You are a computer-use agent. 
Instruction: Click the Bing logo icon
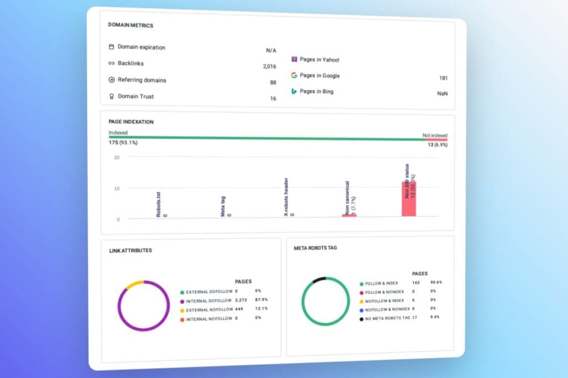coord(294,91)
